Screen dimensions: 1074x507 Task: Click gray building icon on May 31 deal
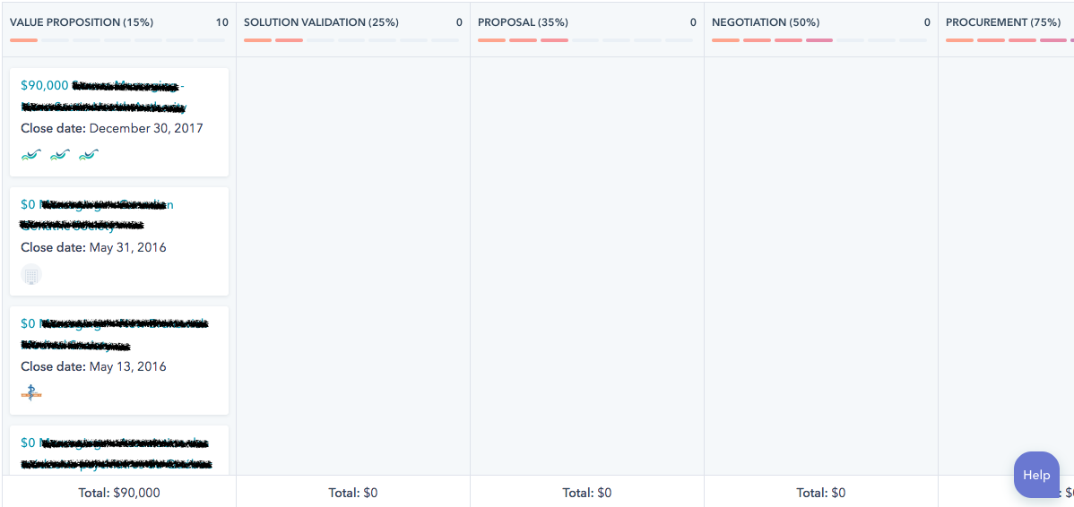pos(31,274)
